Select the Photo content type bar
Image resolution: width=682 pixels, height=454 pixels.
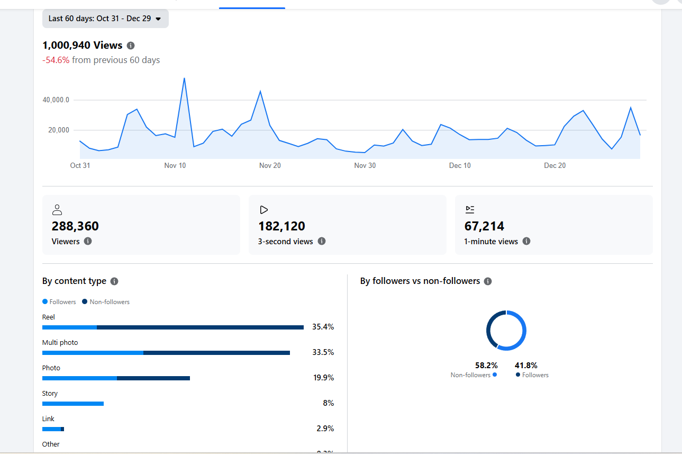tap(116, 378)
